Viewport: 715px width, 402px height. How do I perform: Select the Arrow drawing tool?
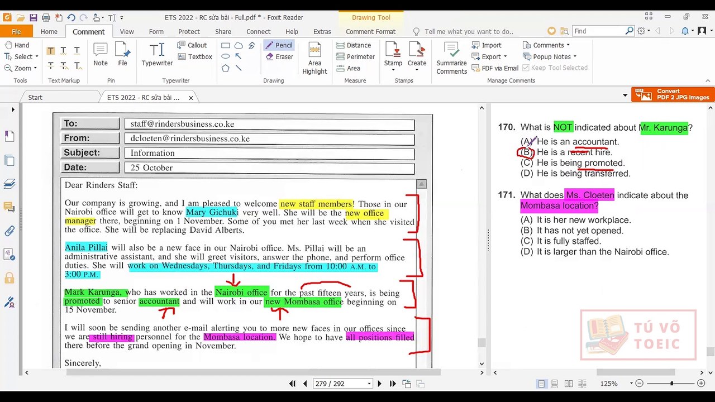click(x=239, y=56)
